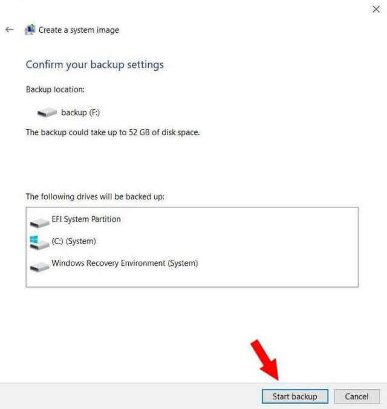This screenshot has width=387, height=409.
Task: Go back using the back arrow
Action: tap(10, 30)
